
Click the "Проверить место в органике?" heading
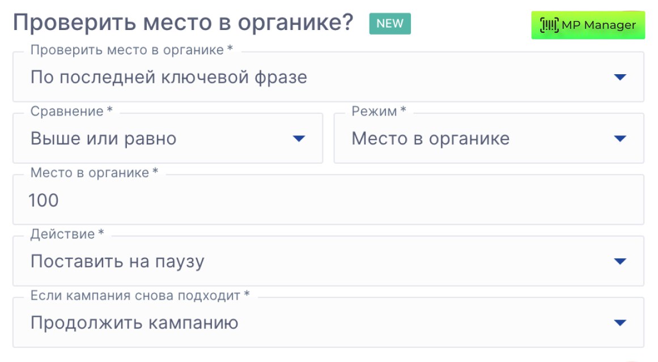(183, 23)
